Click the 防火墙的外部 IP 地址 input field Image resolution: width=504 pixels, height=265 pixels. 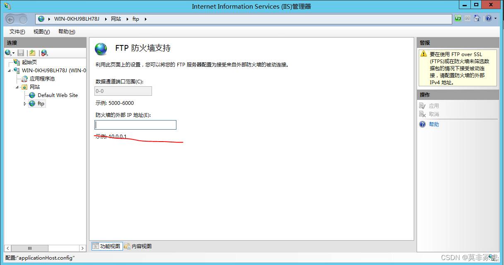pos(135,125)
